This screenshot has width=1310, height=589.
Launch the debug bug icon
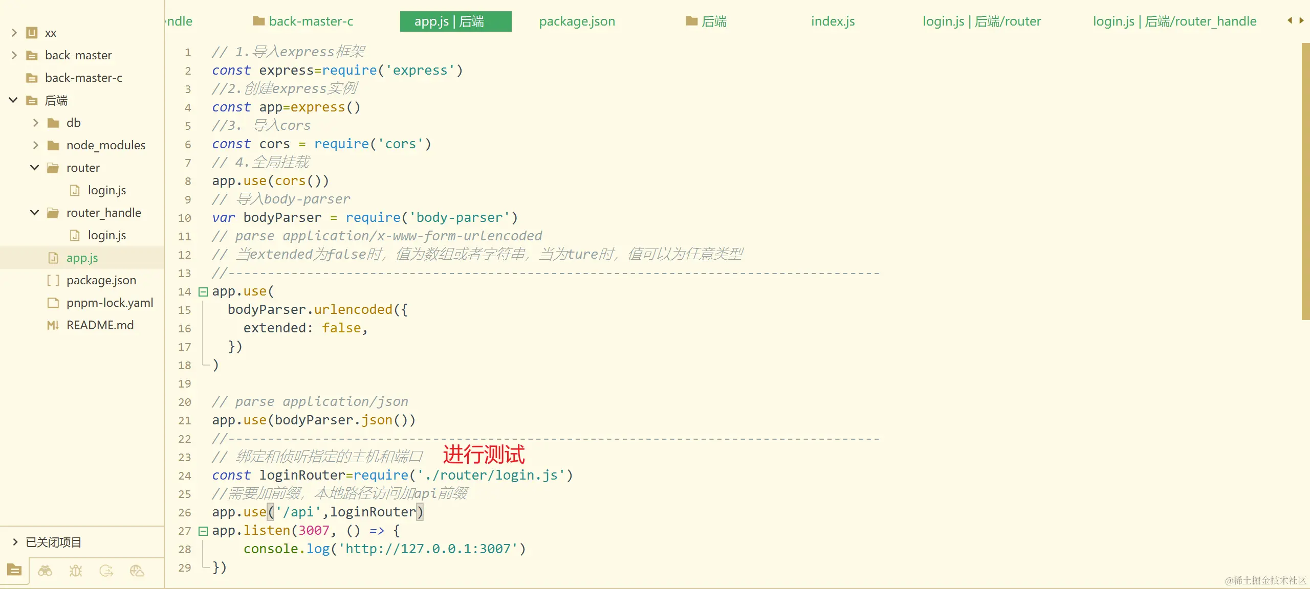pos(75,571)
